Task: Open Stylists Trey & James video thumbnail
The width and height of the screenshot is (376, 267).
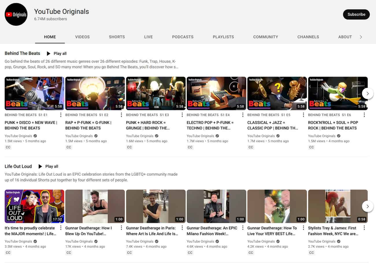Action: [x=338, y=206]
